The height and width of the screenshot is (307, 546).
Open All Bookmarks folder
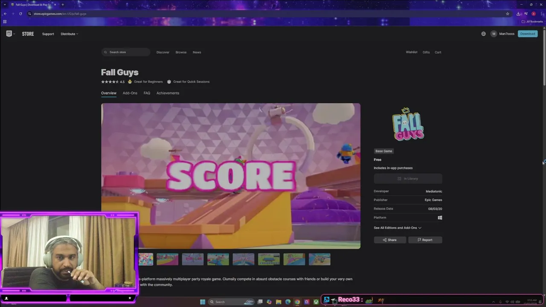pos(532,21)
